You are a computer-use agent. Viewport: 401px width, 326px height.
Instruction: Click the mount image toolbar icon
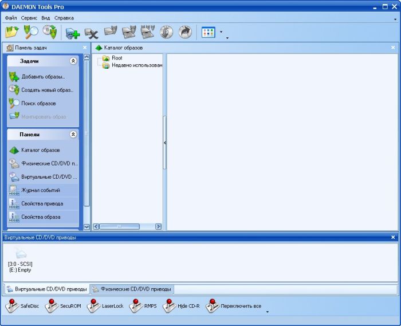pyautogui.click(x=111, y=32)
